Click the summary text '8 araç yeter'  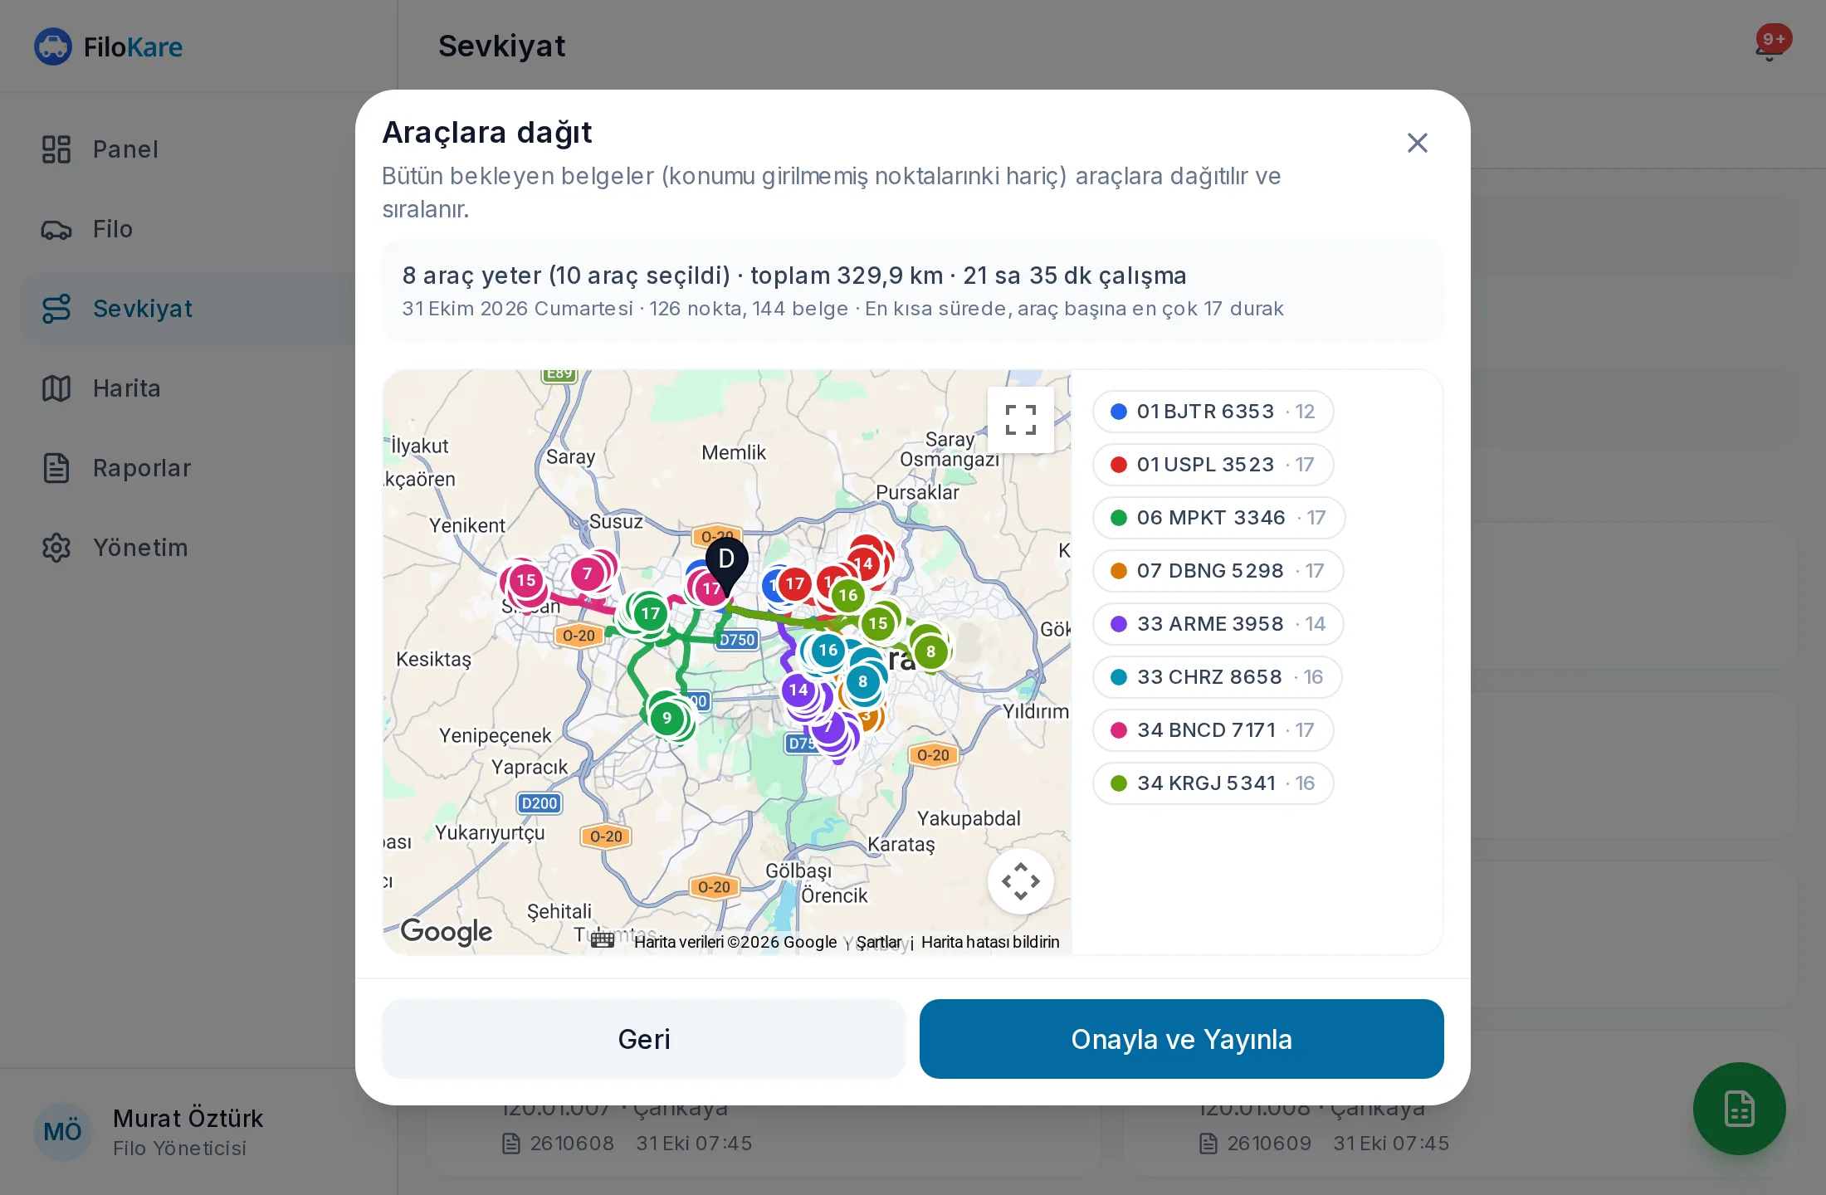point(472,276)
